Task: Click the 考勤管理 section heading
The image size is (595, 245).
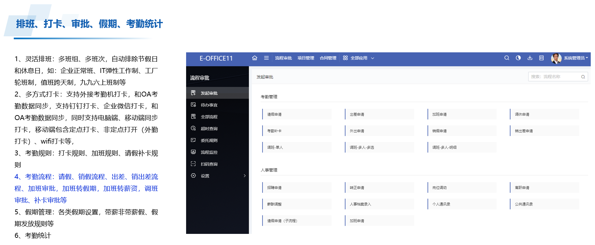Action: tap(269, 96)
